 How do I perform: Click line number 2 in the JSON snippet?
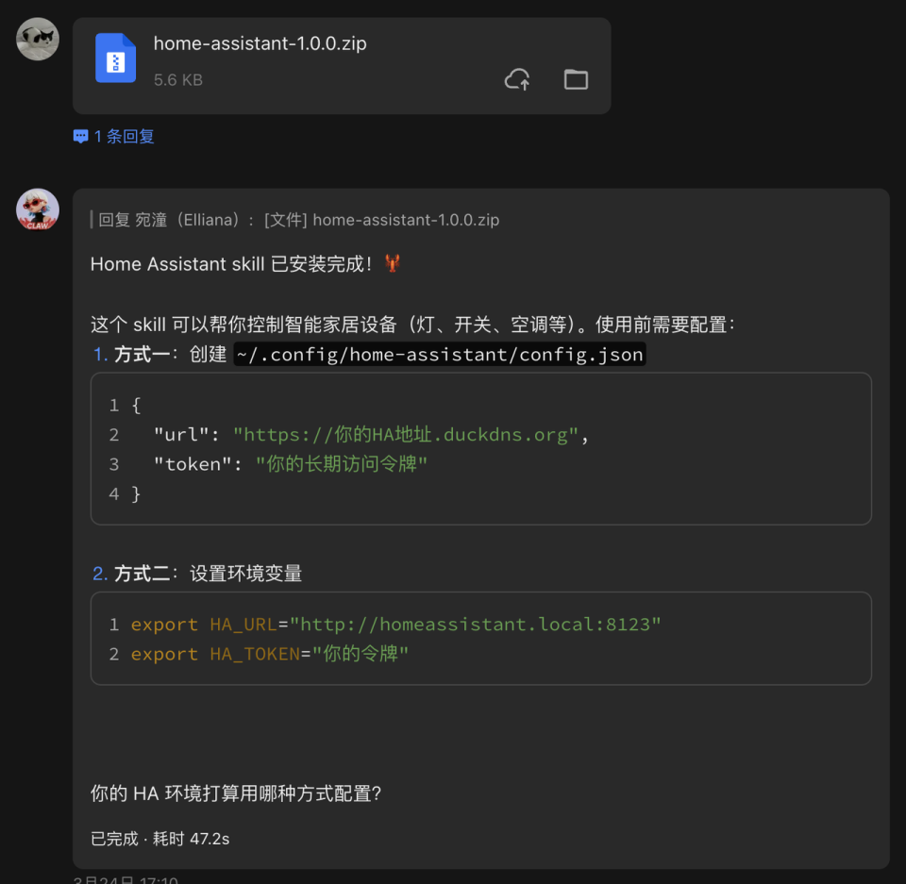113,435
